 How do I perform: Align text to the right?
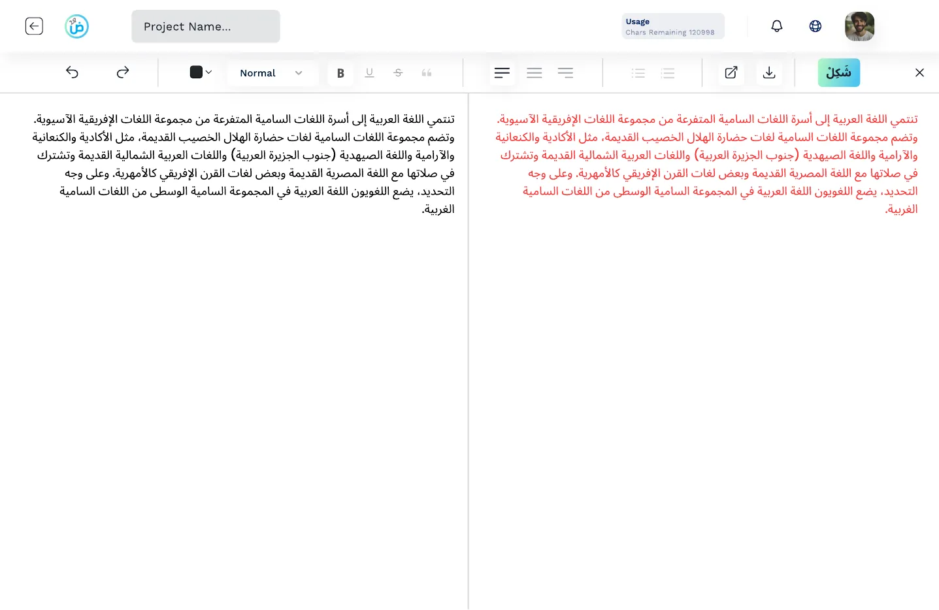pos(566,73)
